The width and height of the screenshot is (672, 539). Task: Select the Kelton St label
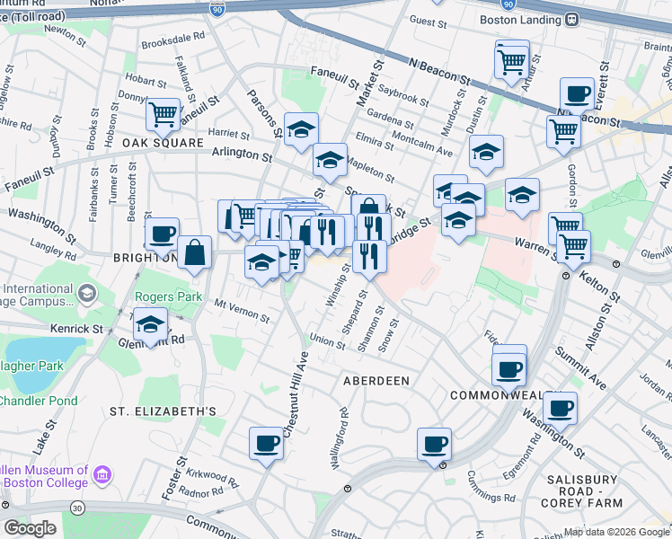[599, 287]
